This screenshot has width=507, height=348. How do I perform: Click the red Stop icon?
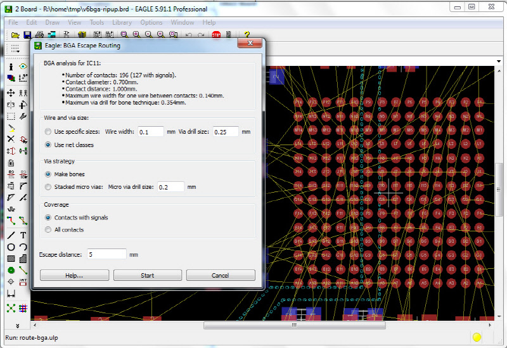[216, 35]
